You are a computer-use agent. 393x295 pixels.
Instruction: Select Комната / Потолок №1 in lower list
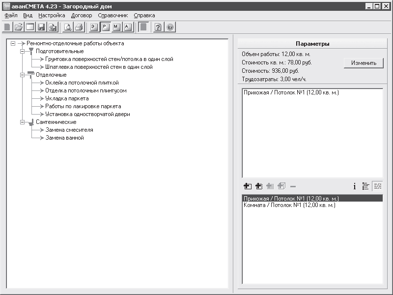[x=289, y=205]
